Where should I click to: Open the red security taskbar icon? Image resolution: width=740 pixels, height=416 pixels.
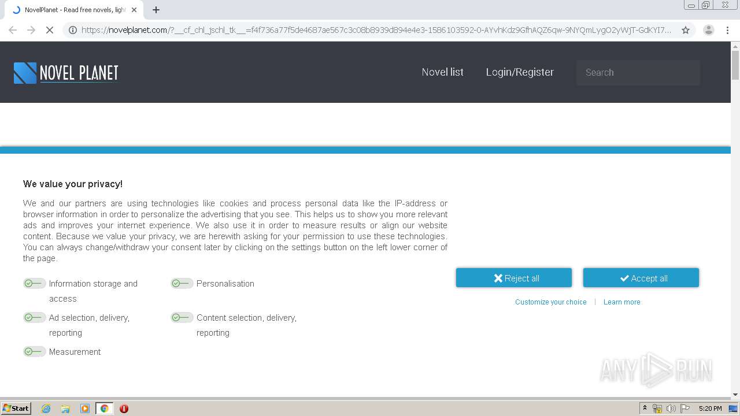124,408
